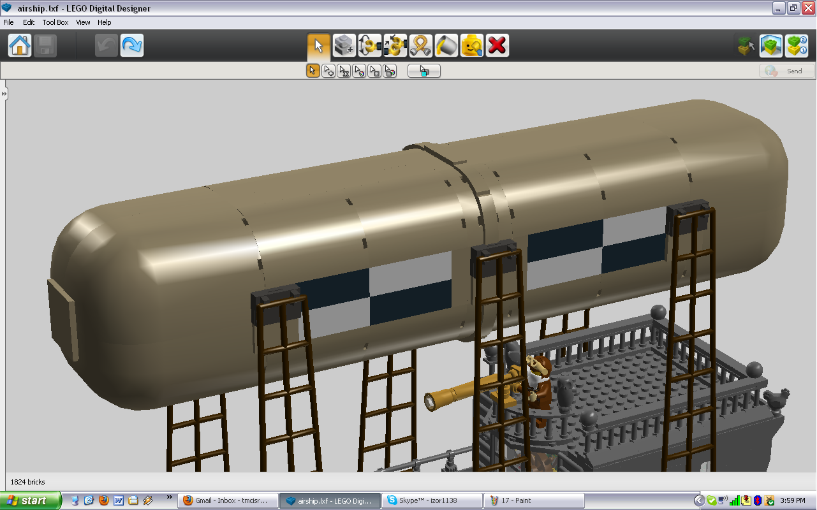Open the Edit menu
Viewport: 817px width, 510px height.
pyautogui.click(x=29, y=22)
